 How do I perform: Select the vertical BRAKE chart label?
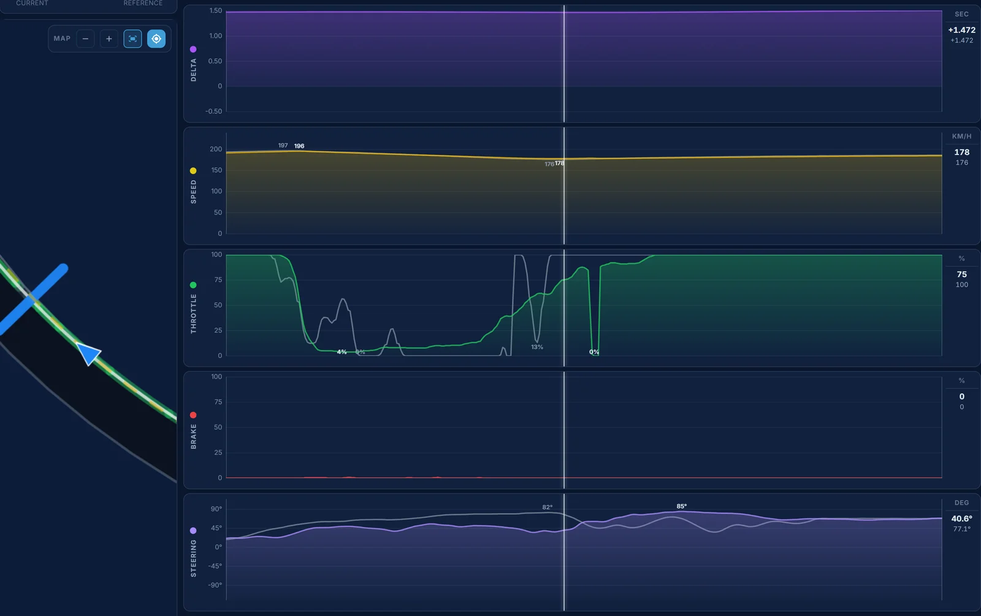point(194,436)
